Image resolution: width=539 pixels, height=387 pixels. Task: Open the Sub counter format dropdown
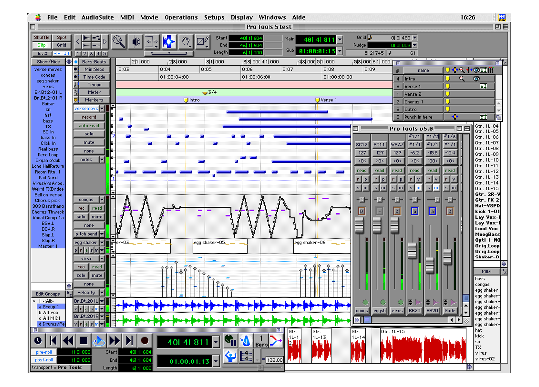click(x=340, y=51)
